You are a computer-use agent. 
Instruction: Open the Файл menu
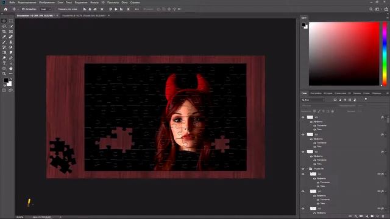tap(12, 2)
